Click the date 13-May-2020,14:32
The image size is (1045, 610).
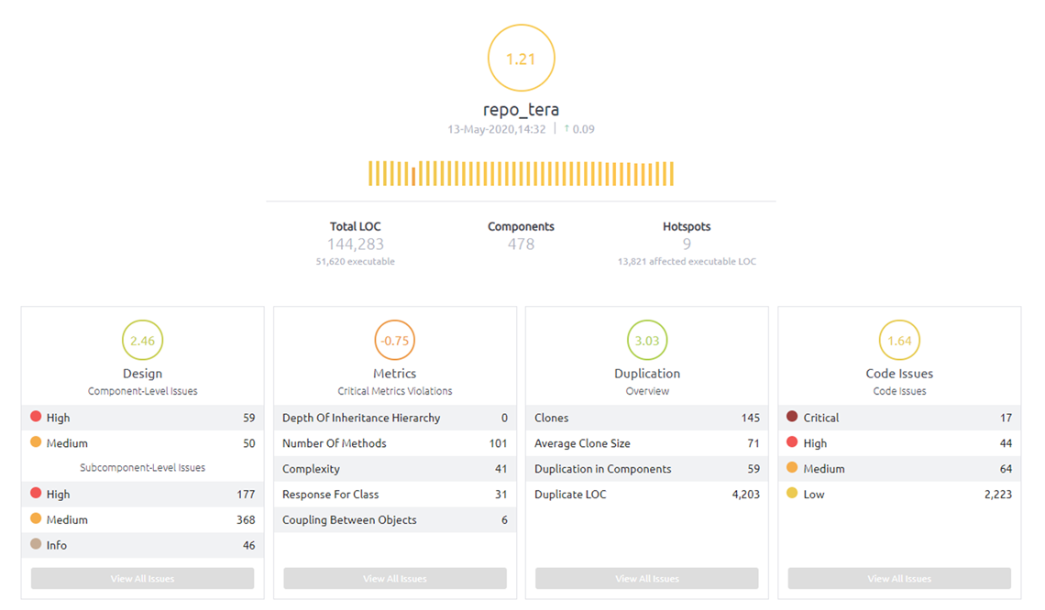(x=497, y=129)
